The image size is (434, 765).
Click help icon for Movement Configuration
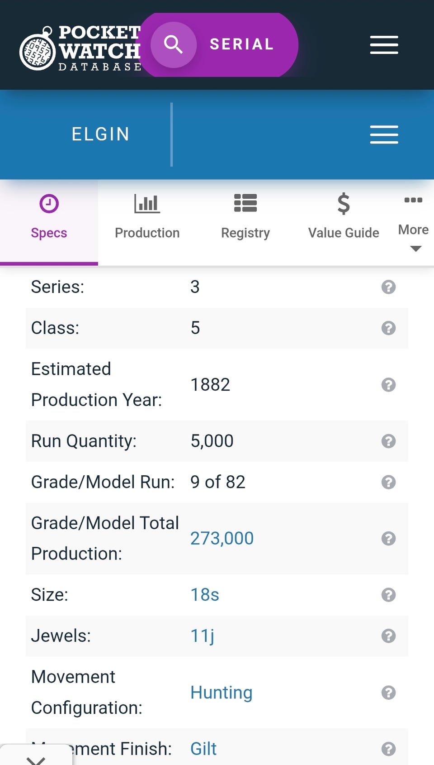coord(388,693)
